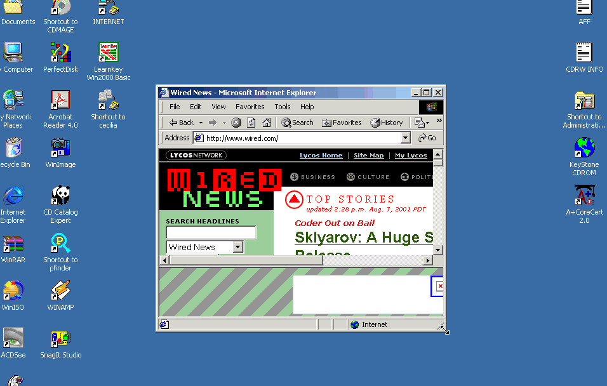Screen dimensions: 607x386
Task: Click the horizontal scrollbar left arrow
Action: [164, 260]
